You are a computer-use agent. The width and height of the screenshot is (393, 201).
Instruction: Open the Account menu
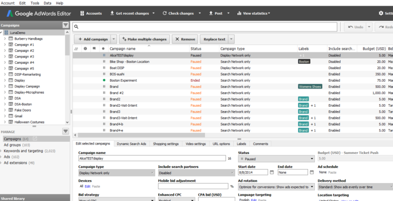[8, 3]
